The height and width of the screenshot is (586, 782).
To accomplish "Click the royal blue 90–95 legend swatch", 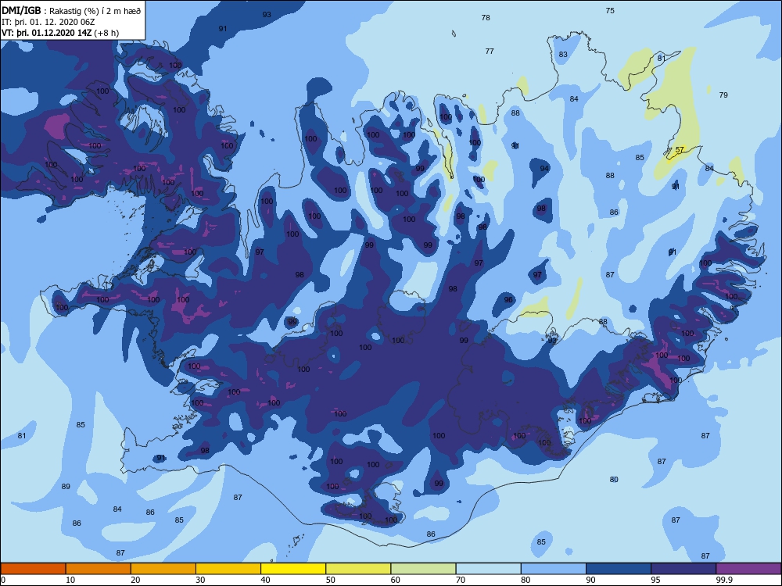I will [619, 569].
